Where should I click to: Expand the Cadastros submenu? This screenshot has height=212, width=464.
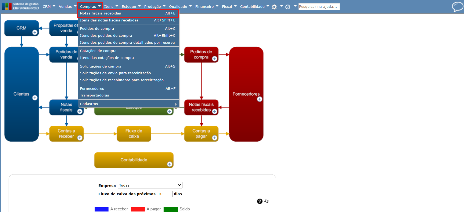click(128, 104)
